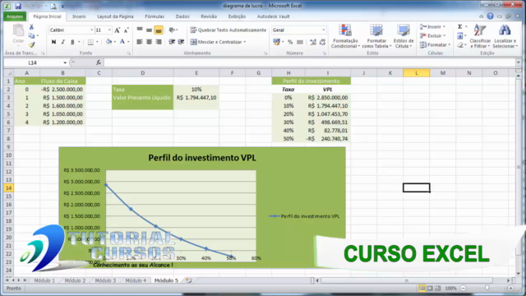Insert a new worksheet tab icon
The width and height of the screenshot is (526, 296).
tap(188, 280)
